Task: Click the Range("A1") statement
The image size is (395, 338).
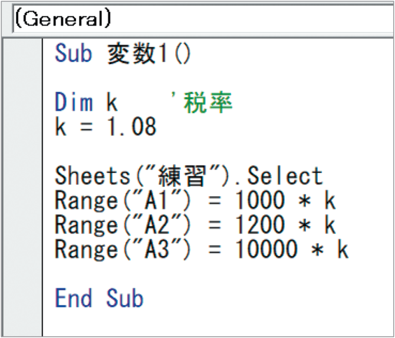Action: tap(195, 200)
